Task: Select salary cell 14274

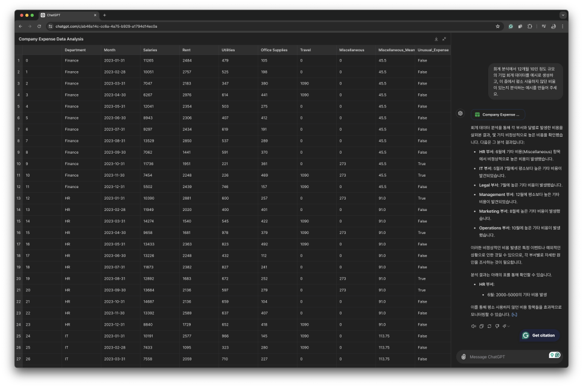Action: click(x=160, y=221)
